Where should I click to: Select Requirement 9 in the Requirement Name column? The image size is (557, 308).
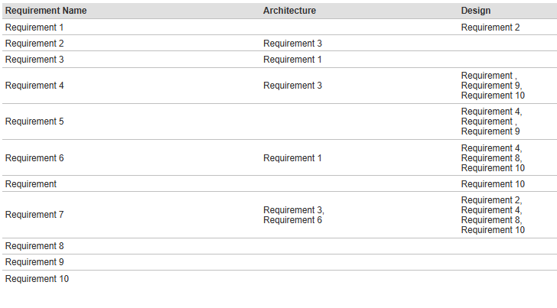[x=34, y=262]
